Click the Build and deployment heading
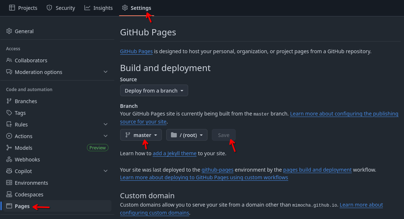 165,68
